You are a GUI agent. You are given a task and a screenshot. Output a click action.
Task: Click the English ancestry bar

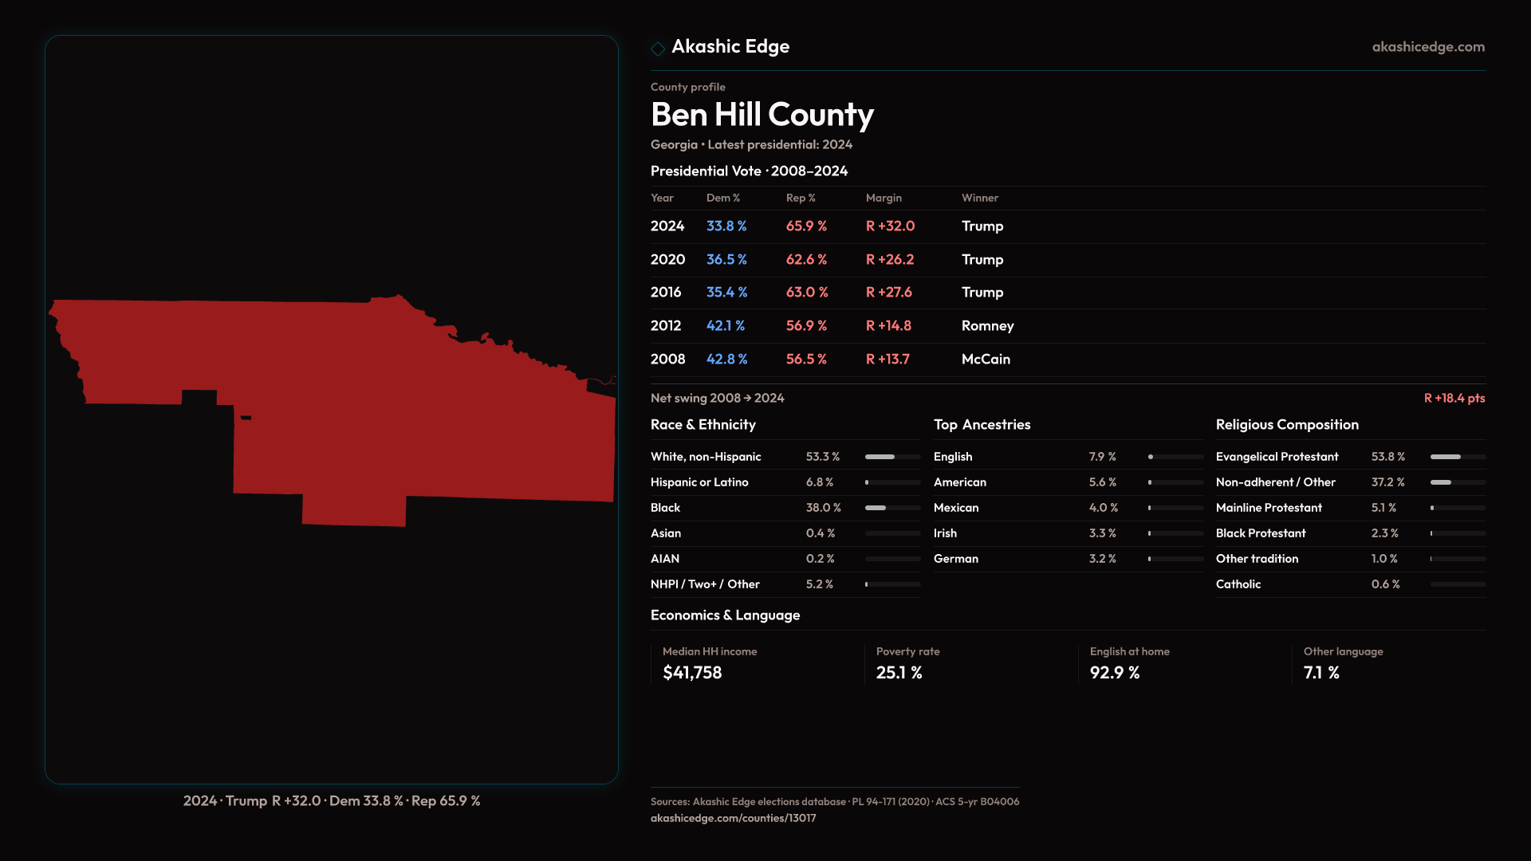(x=1175, y=457)
